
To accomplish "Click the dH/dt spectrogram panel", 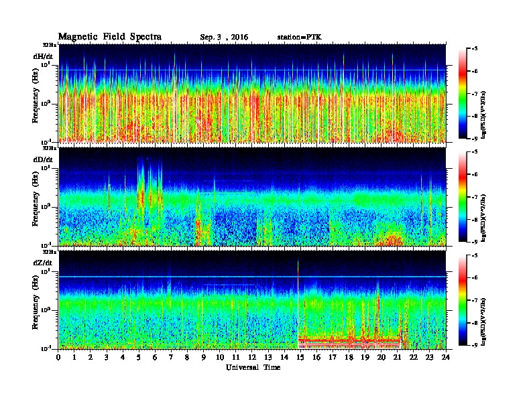I will click(252, 93).
